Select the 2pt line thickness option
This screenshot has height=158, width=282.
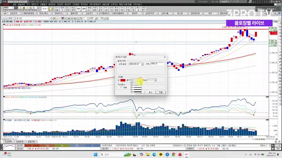point(136,85)
